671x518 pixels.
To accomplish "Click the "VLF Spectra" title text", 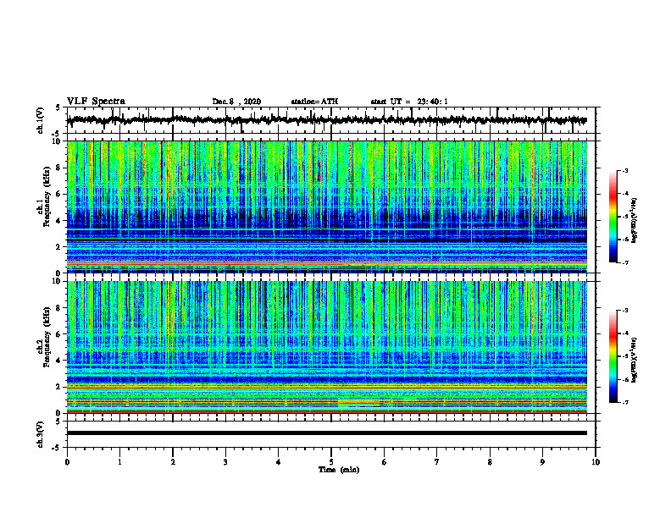I will pyautogui.click(x=96, y=101).
